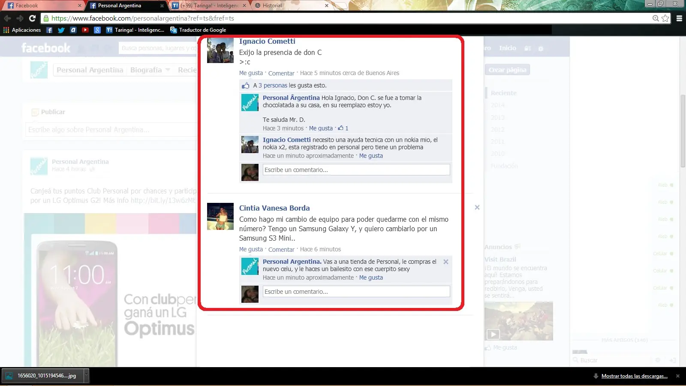Open the Aplicaciones apps shortcut
Screen dimensions: 686x386
coord(22,30)
